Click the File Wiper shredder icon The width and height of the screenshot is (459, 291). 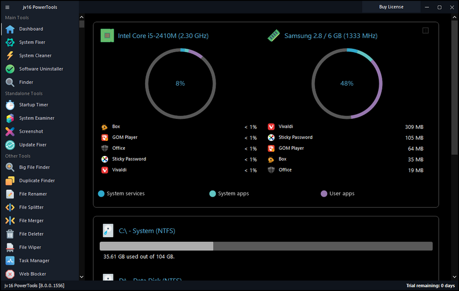coord(10,248)
